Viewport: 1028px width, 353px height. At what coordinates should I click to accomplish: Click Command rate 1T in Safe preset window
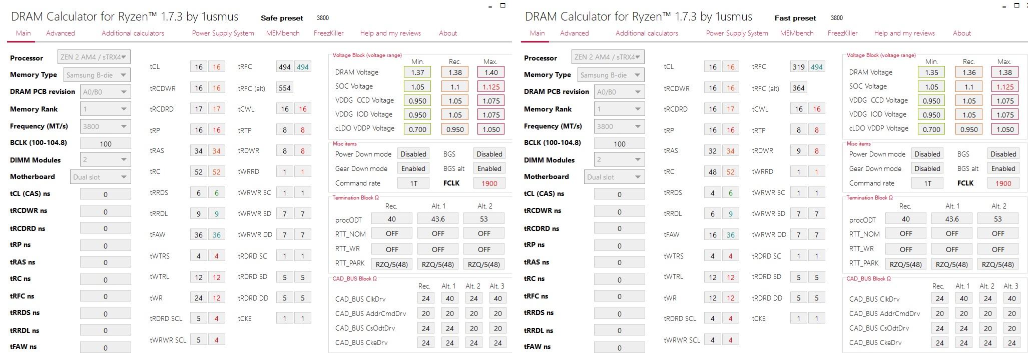coord(413,183)
